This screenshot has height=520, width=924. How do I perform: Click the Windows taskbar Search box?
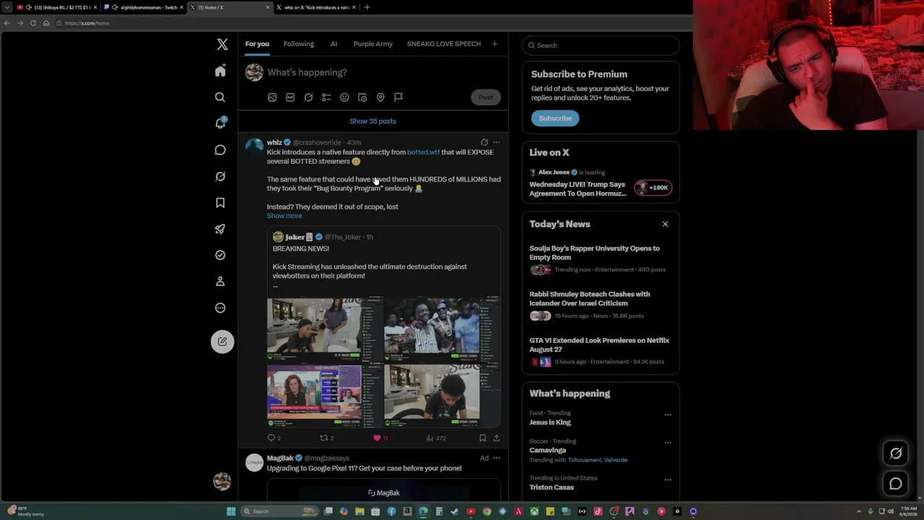point(280,511)
